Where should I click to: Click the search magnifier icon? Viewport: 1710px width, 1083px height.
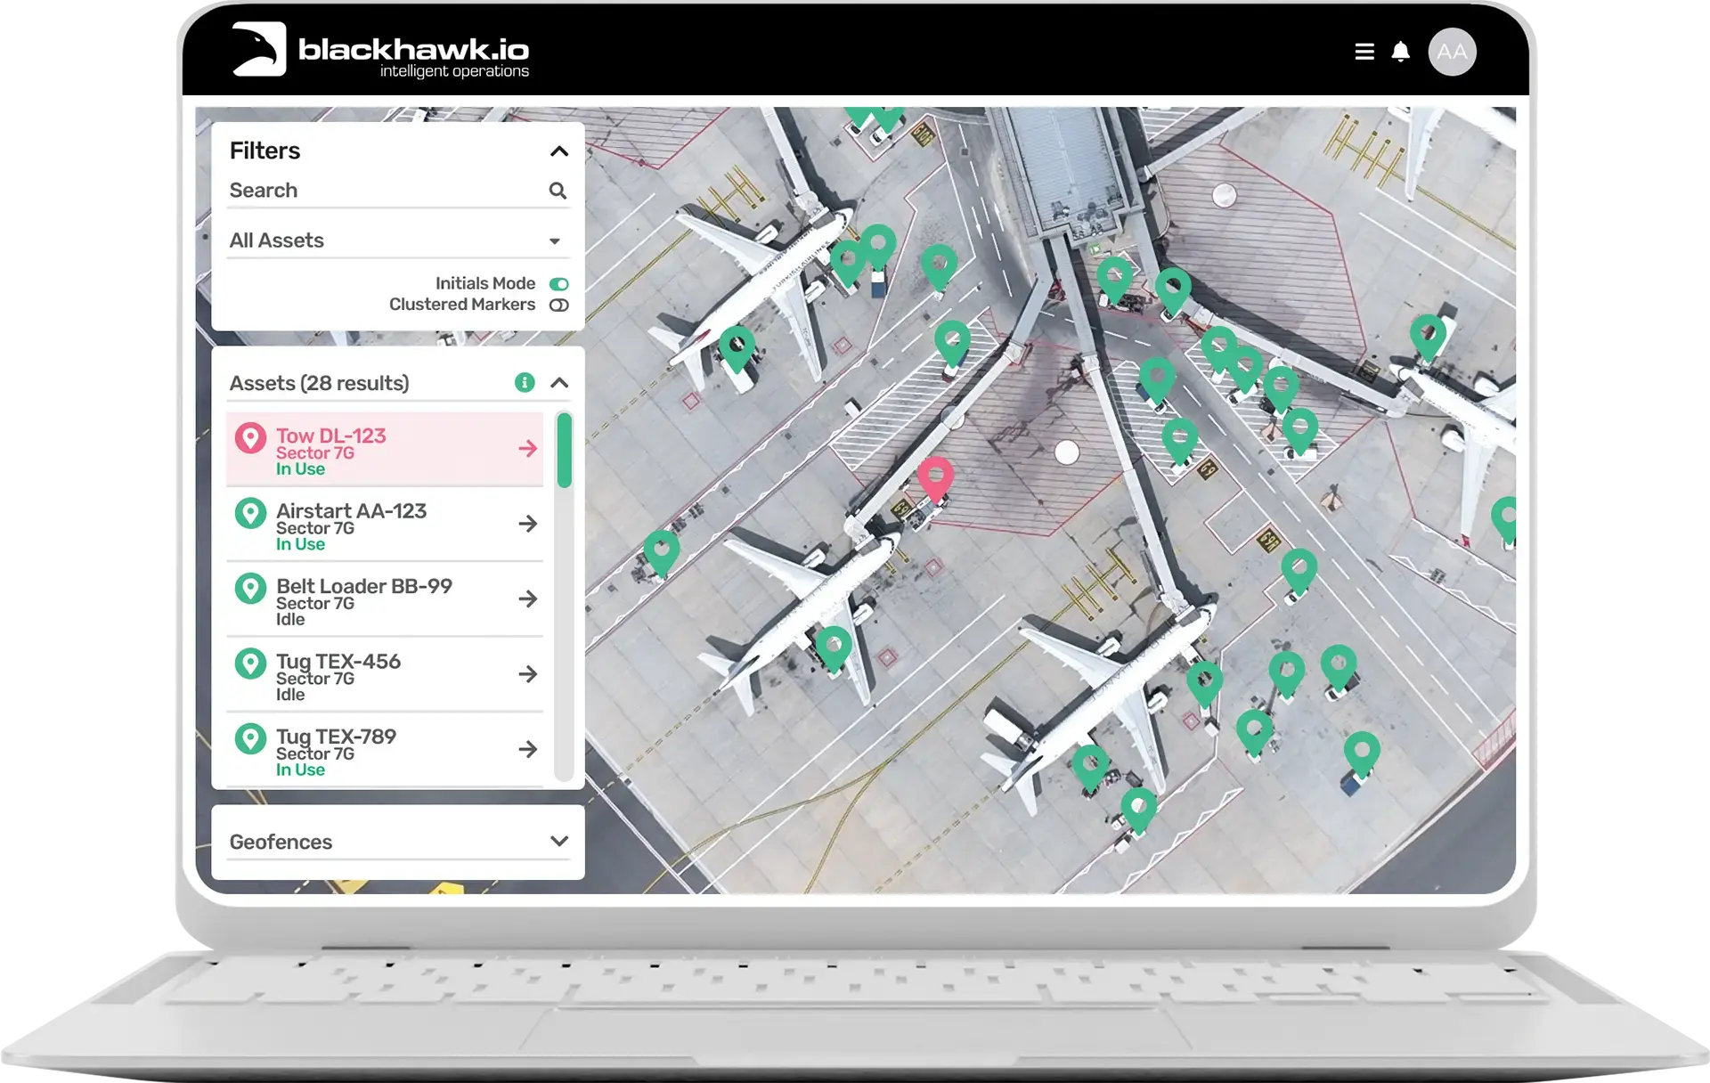tap(558, 191)
